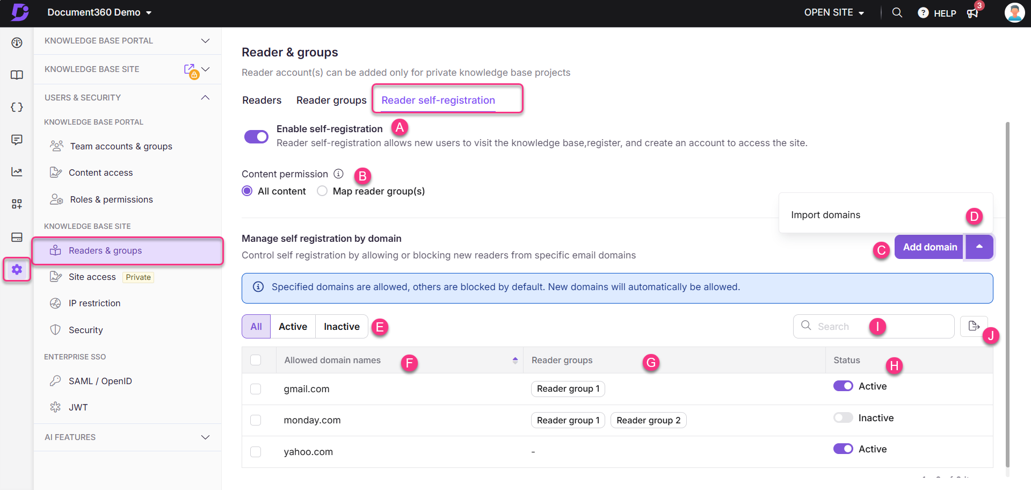Filter domains by Inactive
Viewport: 1031px width, 490px height.
pos(342,327)
